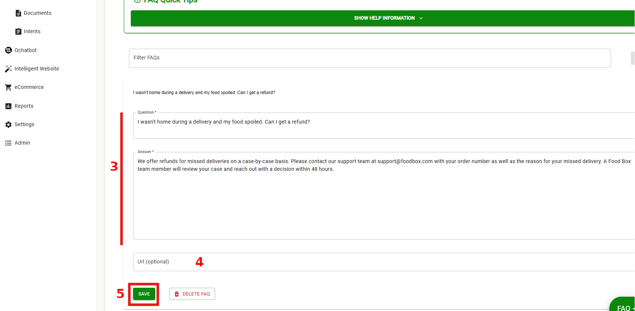Collapse the refund FAQ entry header
635x311 pixels.
(x=204, y=93)
